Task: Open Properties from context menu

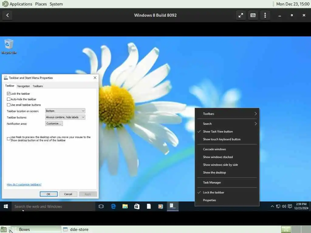Action: [x=227, y=200]
